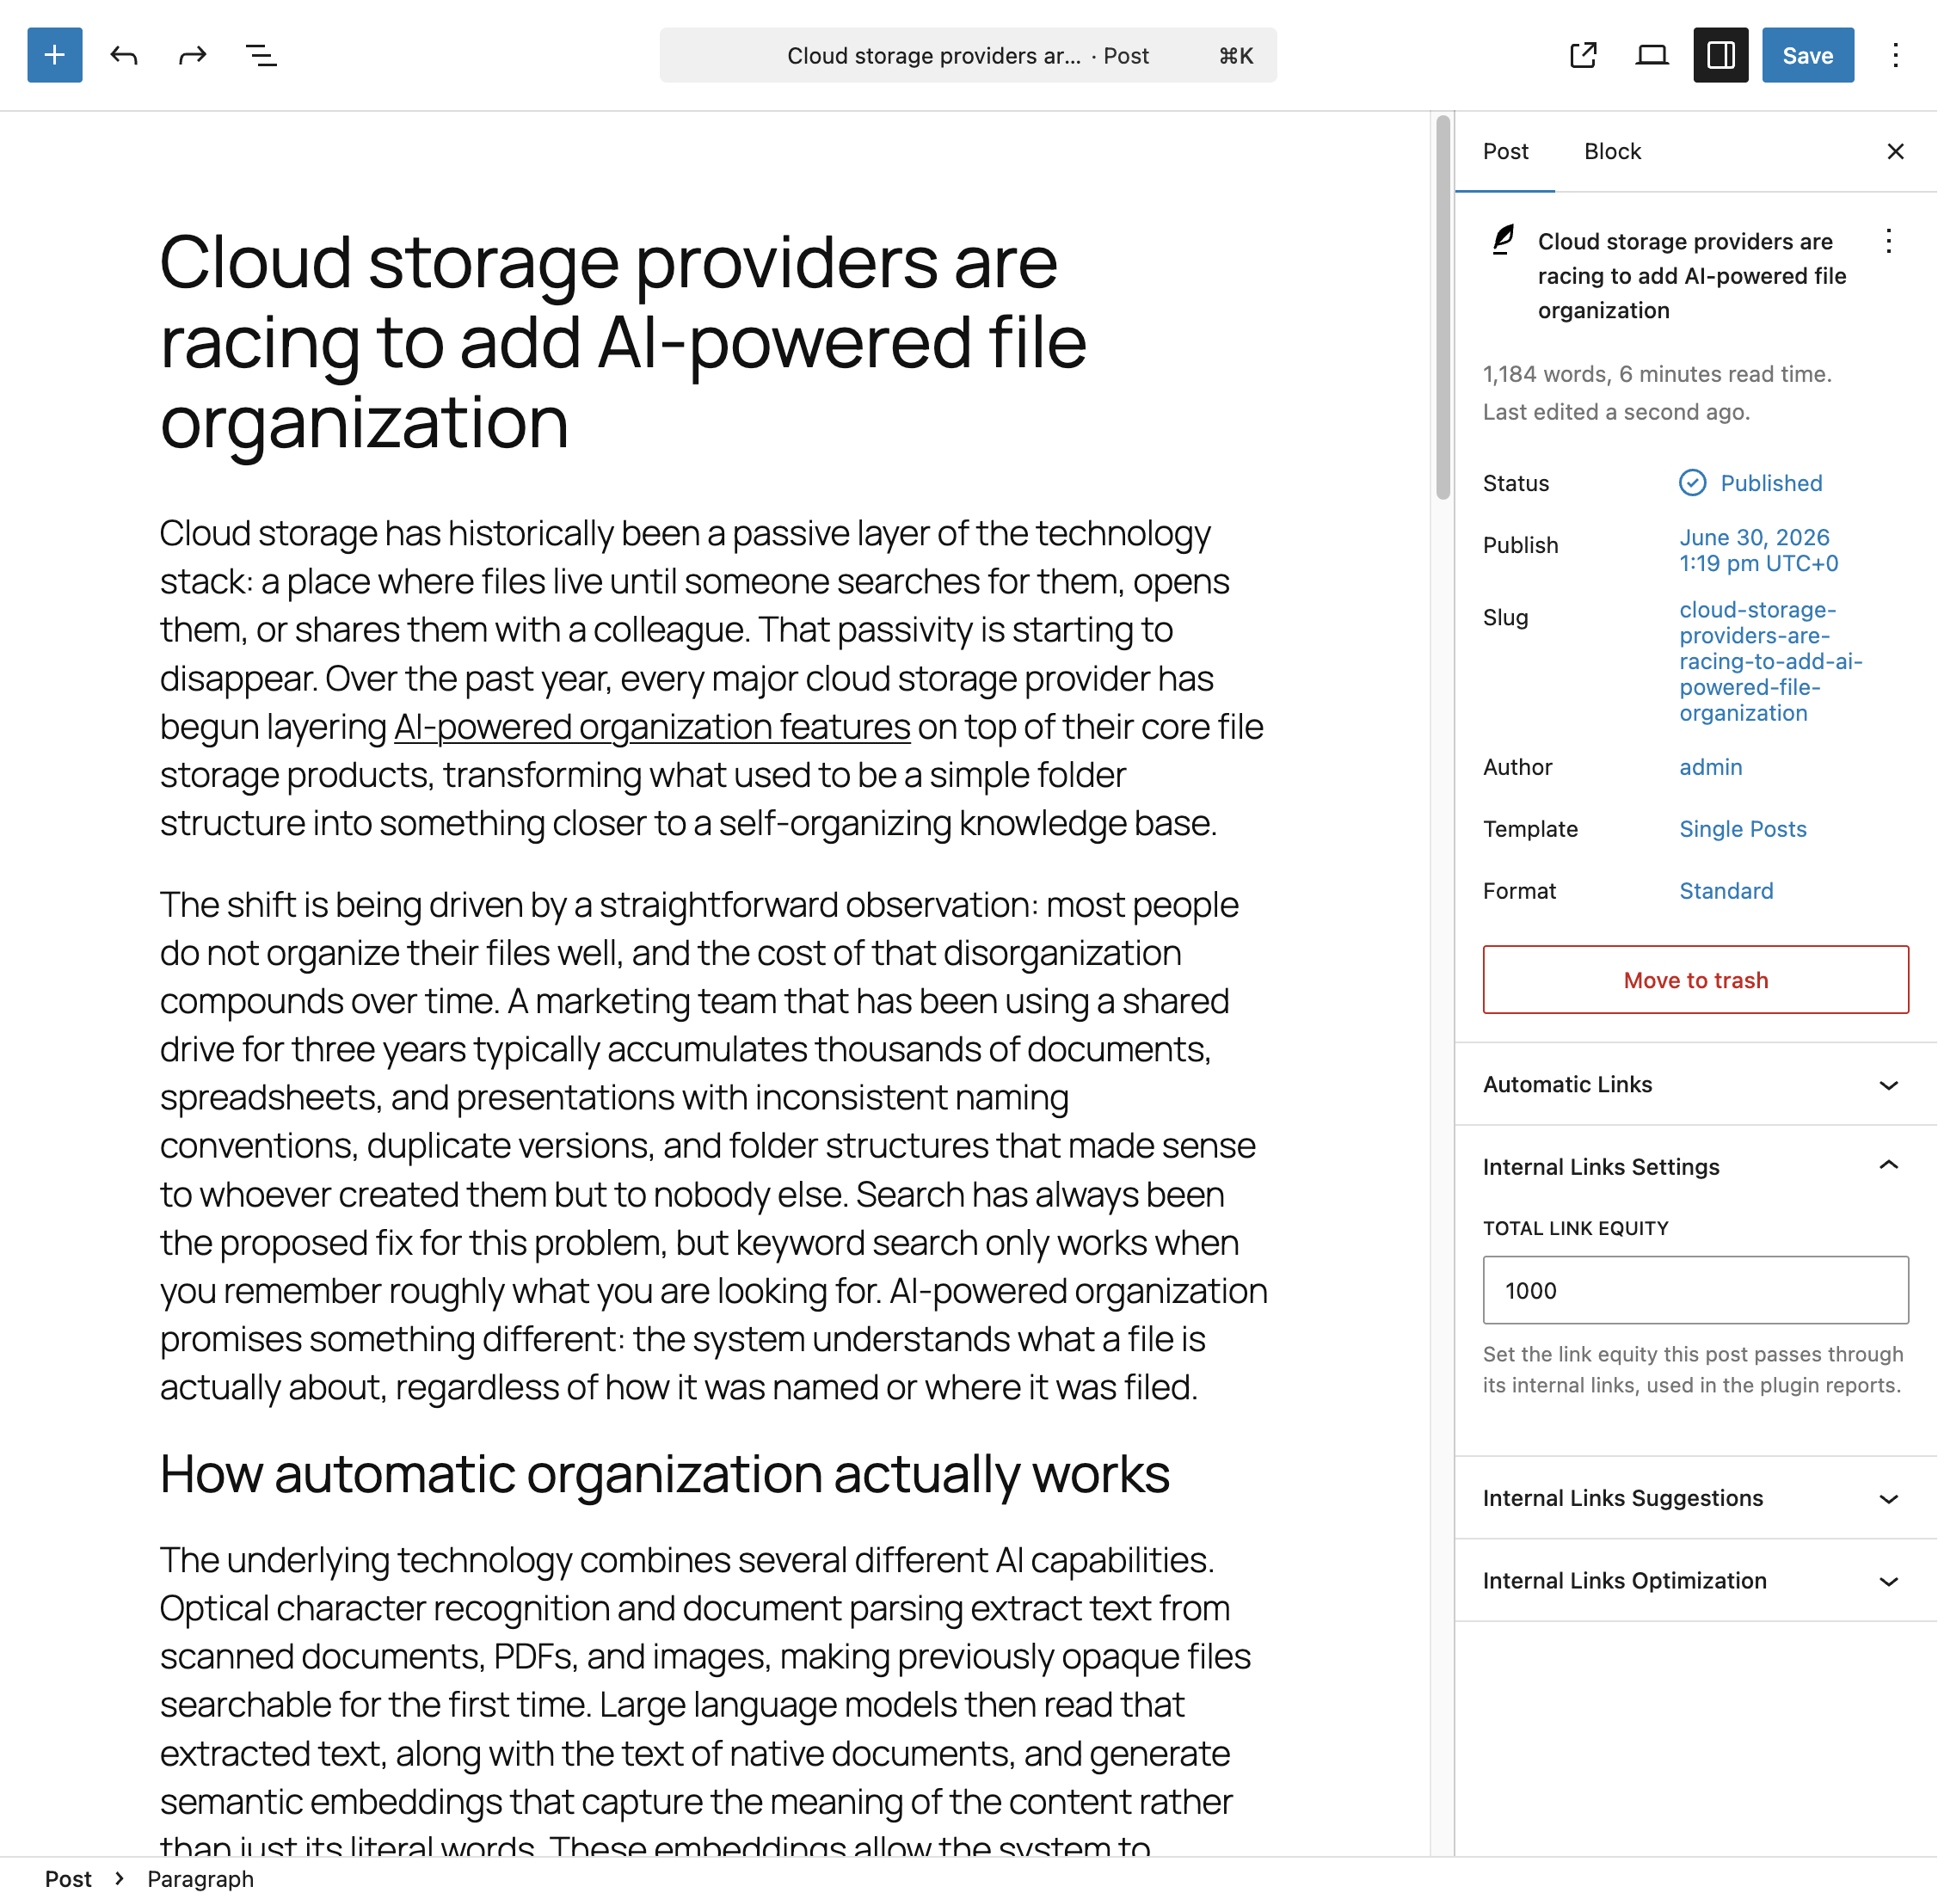Open the command palette title bar
Screen dimensions: 1938x1899
968,55
